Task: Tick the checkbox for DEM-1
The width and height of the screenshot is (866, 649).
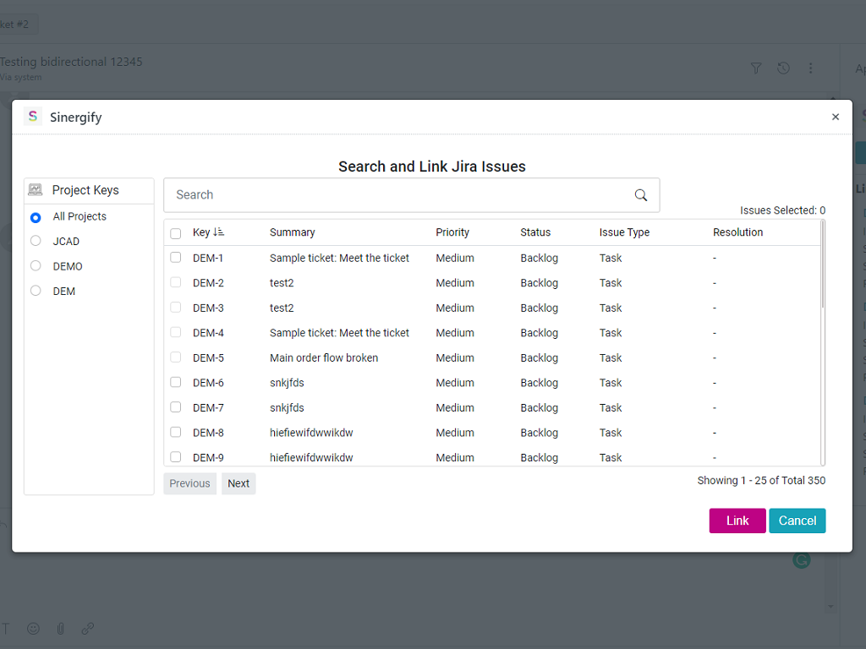Action: tap(176, 258)
